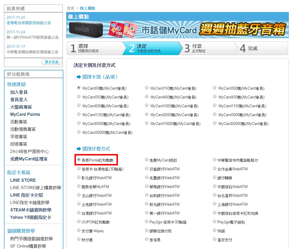Screen dimensions: 298x249
Task: Select MyCard1350點 card option
Action: coord(79,114)
